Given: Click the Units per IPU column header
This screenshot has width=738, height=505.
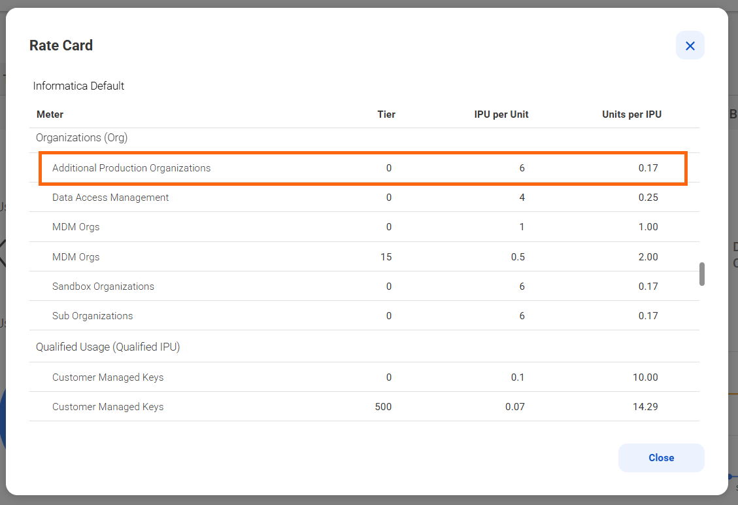Looking at the screenshot, I should pyautogui.click(x=631, y=114).
